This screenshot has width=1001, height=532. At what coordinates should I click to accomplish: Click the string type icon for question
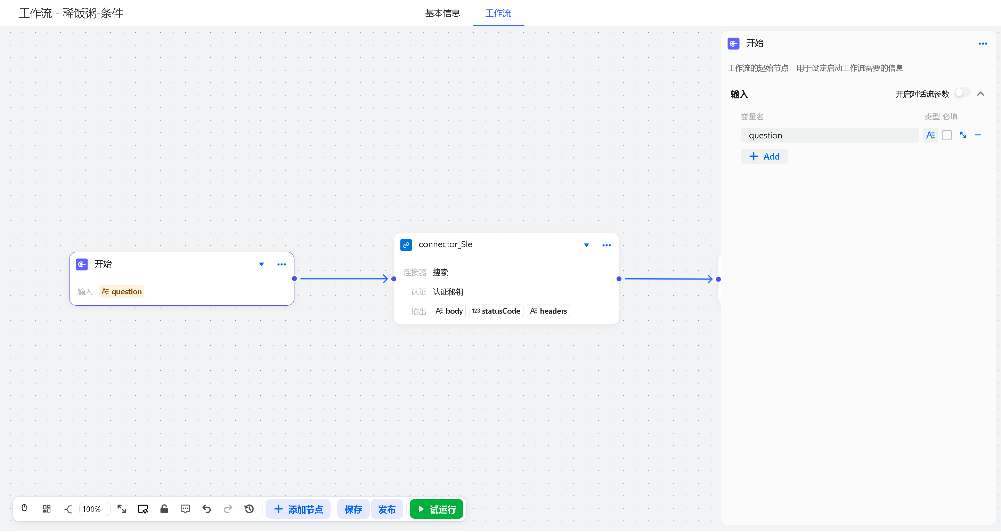[930, 135]
